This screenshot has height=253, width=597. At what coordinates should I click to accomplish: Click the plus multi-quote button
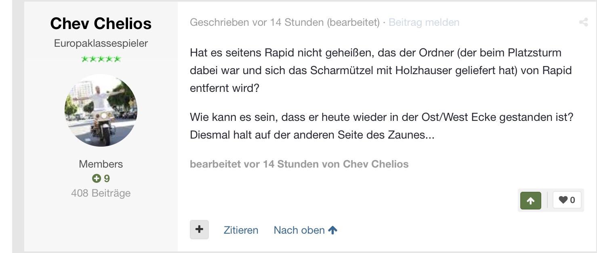point(199,230)
